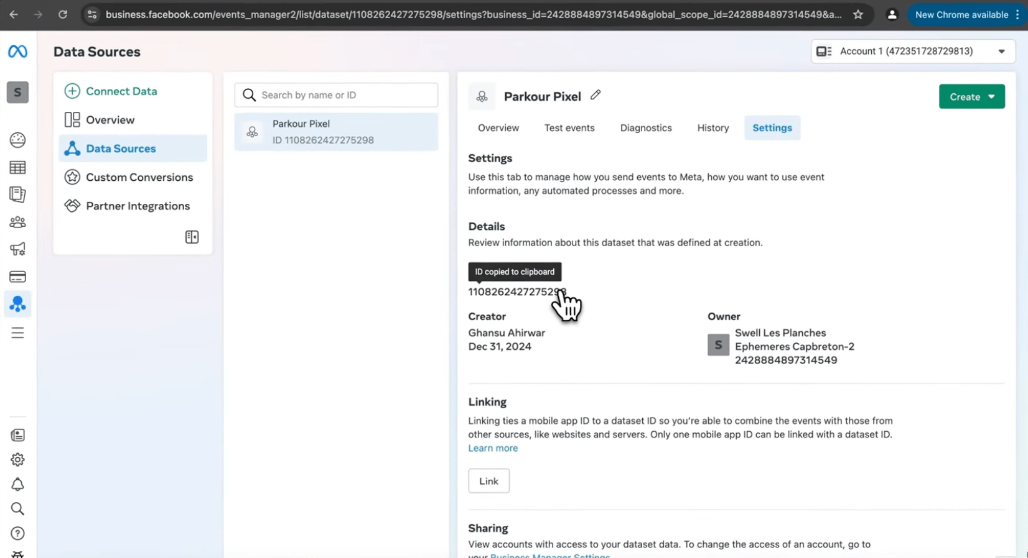
Task: Open the megaphone ads icon in sidebar
Action: (17, 249)
